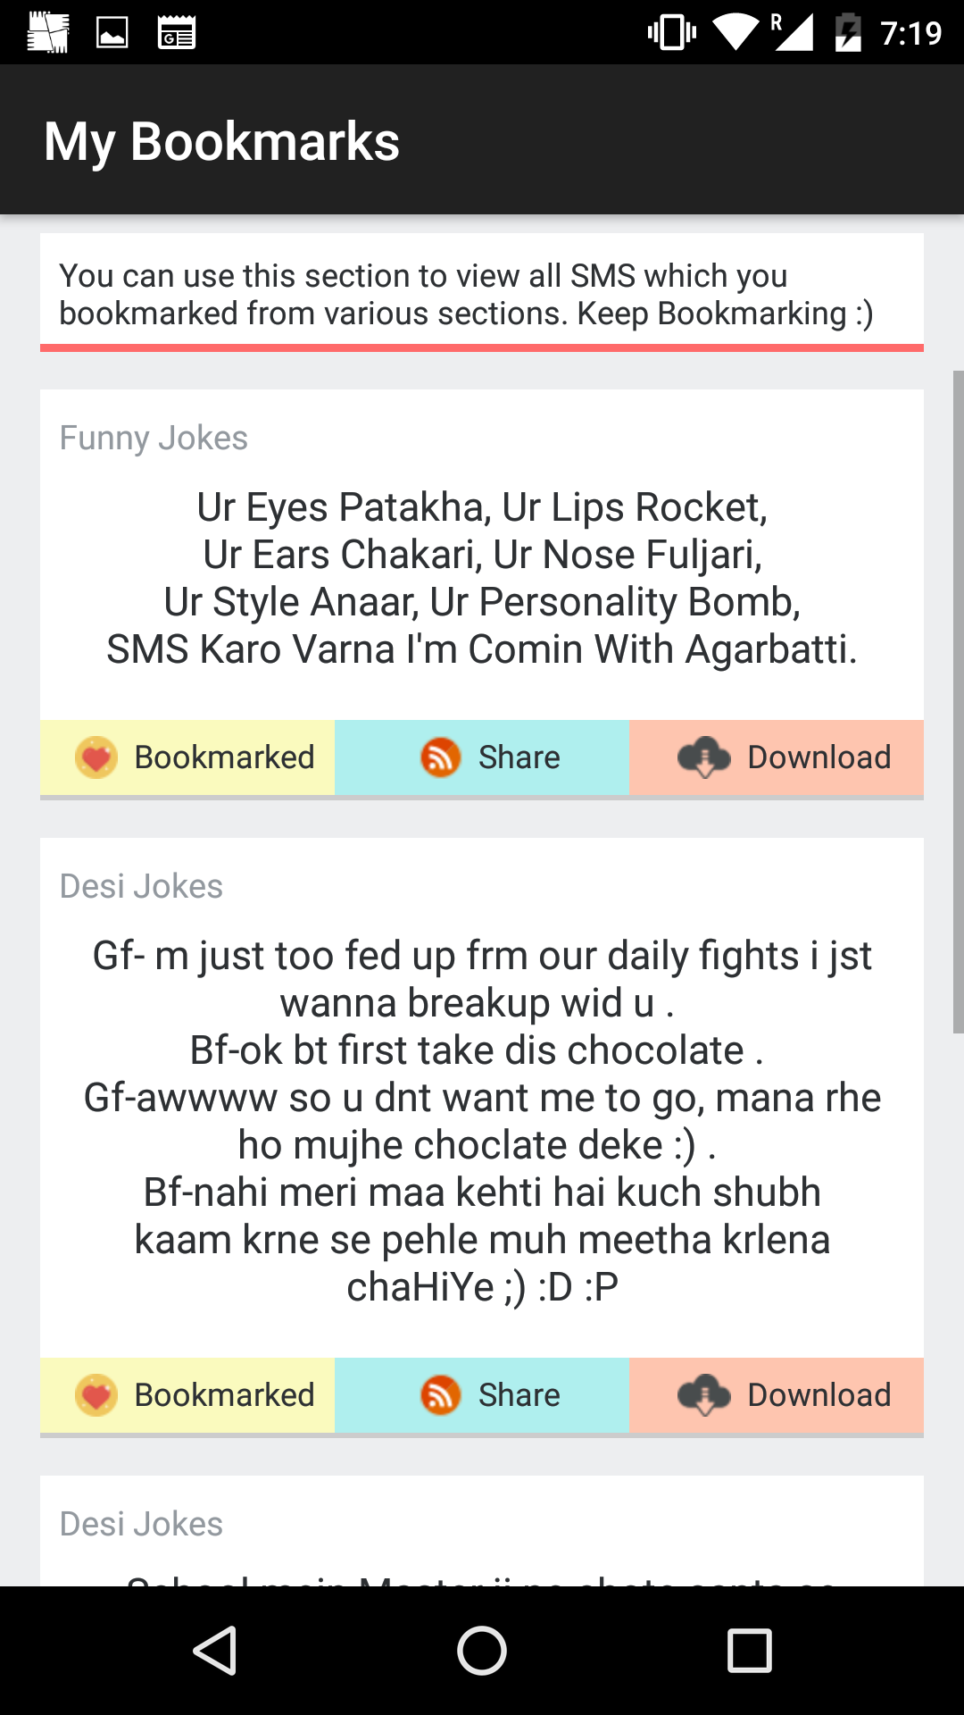Tap the Funny Jokes category label
964x1715 pixels.
(154, 439)
